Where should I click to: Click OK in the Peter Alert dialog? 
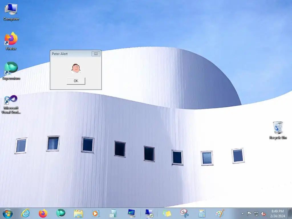point(76,81)
